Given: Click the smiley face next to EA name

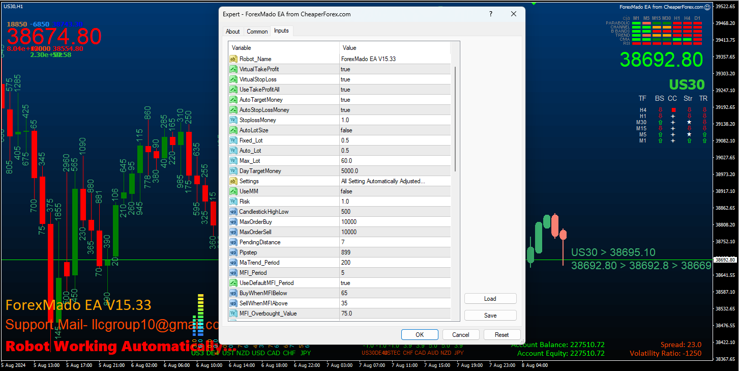Looking at the screenshot, I should 707,7.
